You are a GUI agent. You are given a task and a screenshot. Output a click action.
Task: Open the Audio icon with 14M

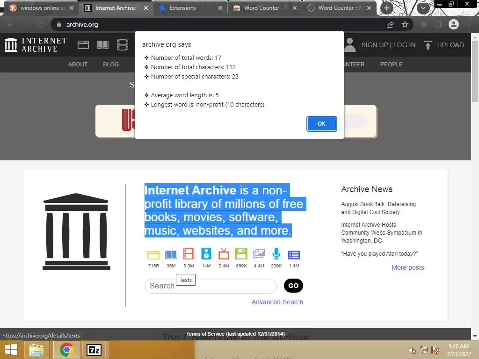[206, 254]
